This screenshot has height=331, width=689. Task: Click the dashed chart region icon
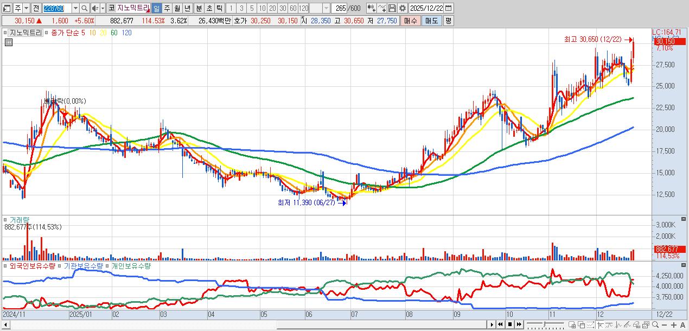[590, 324]
